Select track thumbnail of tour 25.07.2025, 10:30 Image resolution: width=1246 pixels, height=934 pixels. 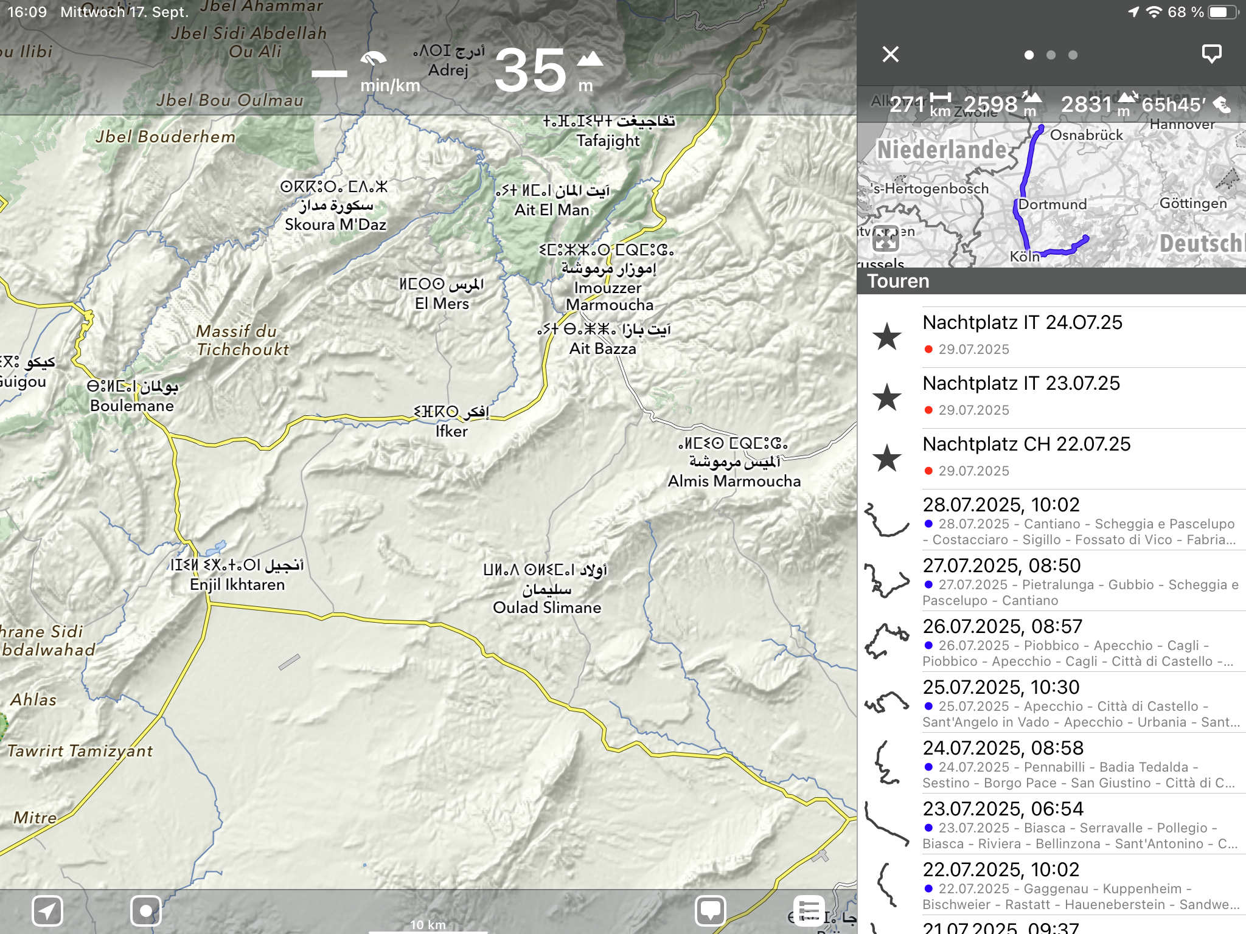pos(886,702)
